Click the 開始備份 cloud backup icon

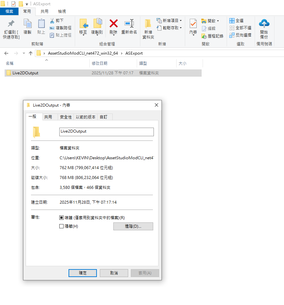click(x=264, y=23)
